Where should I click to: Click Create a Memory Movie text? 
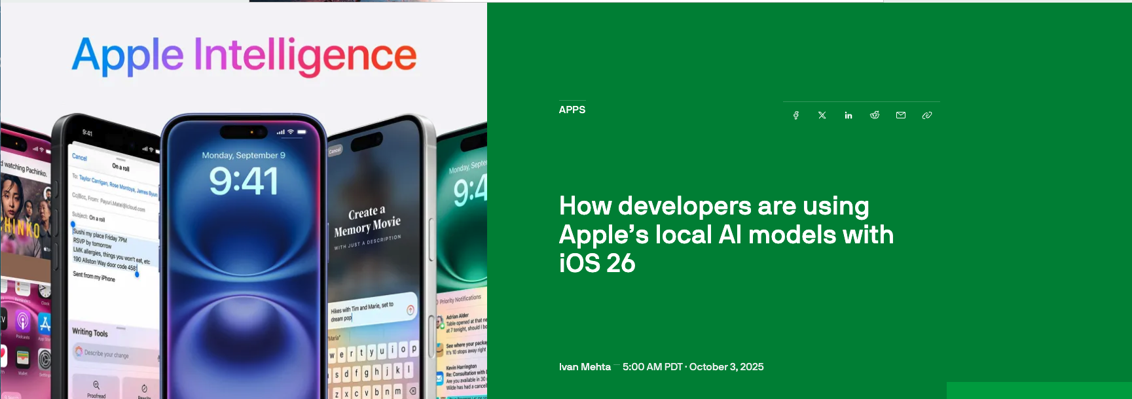pyautogui.click(x=367, y=221)
